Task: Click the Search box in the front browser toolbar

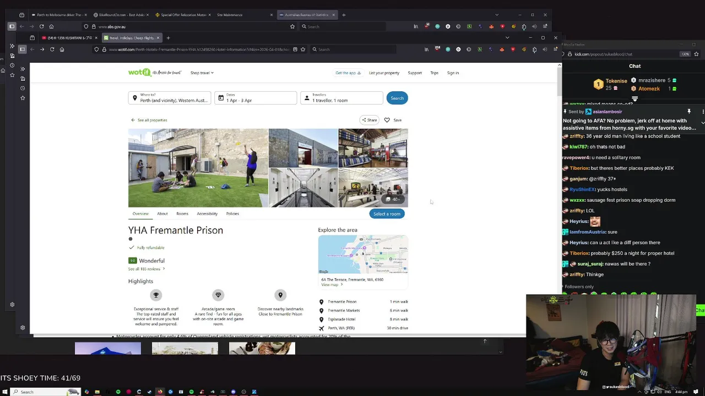Action: [x=353, y=50]
